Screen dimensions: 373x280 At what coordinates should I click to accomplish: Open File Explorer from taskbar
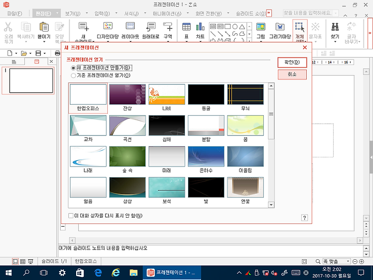pyautogui.click(x=134, y=273)
